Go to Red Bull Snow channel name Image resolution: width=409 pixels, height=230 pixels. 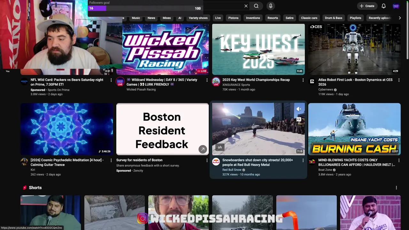[232, 170]
